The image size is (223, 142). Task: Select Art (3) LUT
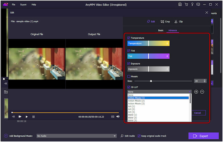tap(158, 112)
